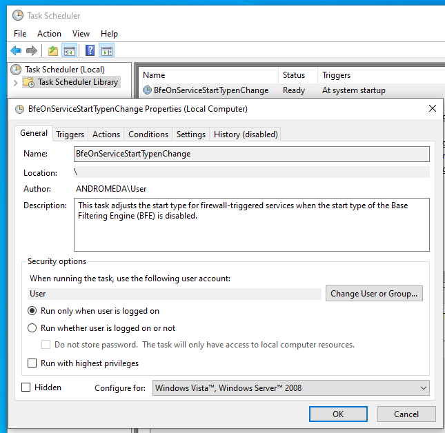Click the Task Scheduler (Local) clock icon

pyautogui.click(x=16, y=70)
